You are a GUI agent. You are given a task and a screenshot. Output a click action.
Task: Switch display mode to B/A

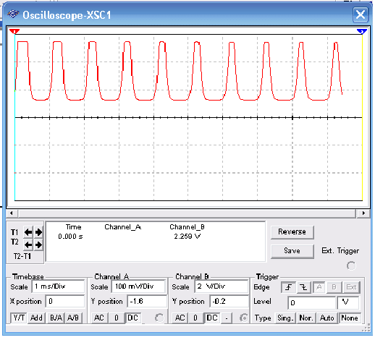(x=56, y=318)
